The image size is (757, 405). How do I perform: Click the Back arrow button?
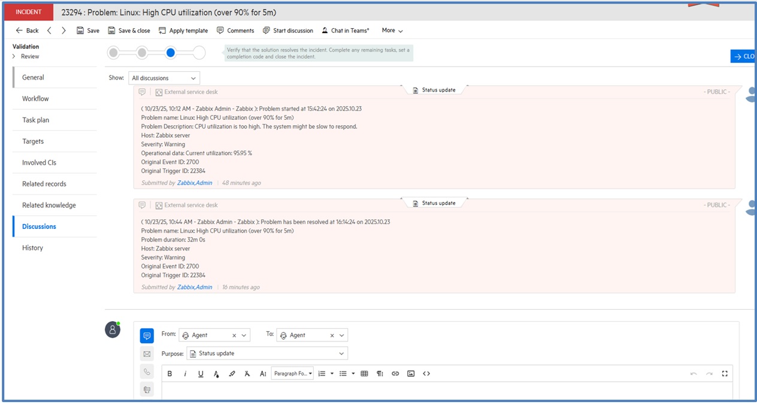coord(27,31)
